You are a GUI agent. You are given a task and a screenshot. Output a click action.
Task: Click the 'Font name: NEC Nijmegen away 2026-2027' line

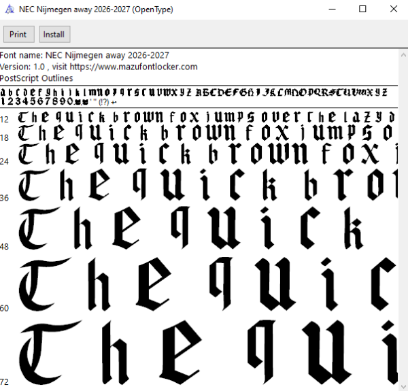pos(84,55)
